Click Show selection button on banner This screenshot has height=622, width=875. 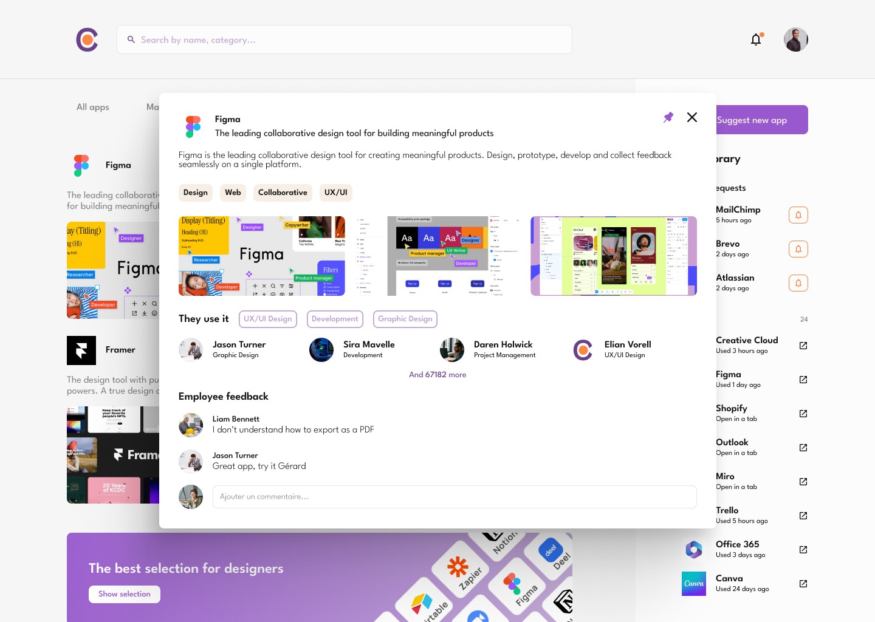coord(125,594)
